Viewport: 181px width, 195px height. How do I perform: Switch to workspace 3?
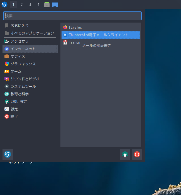[30, 4]
